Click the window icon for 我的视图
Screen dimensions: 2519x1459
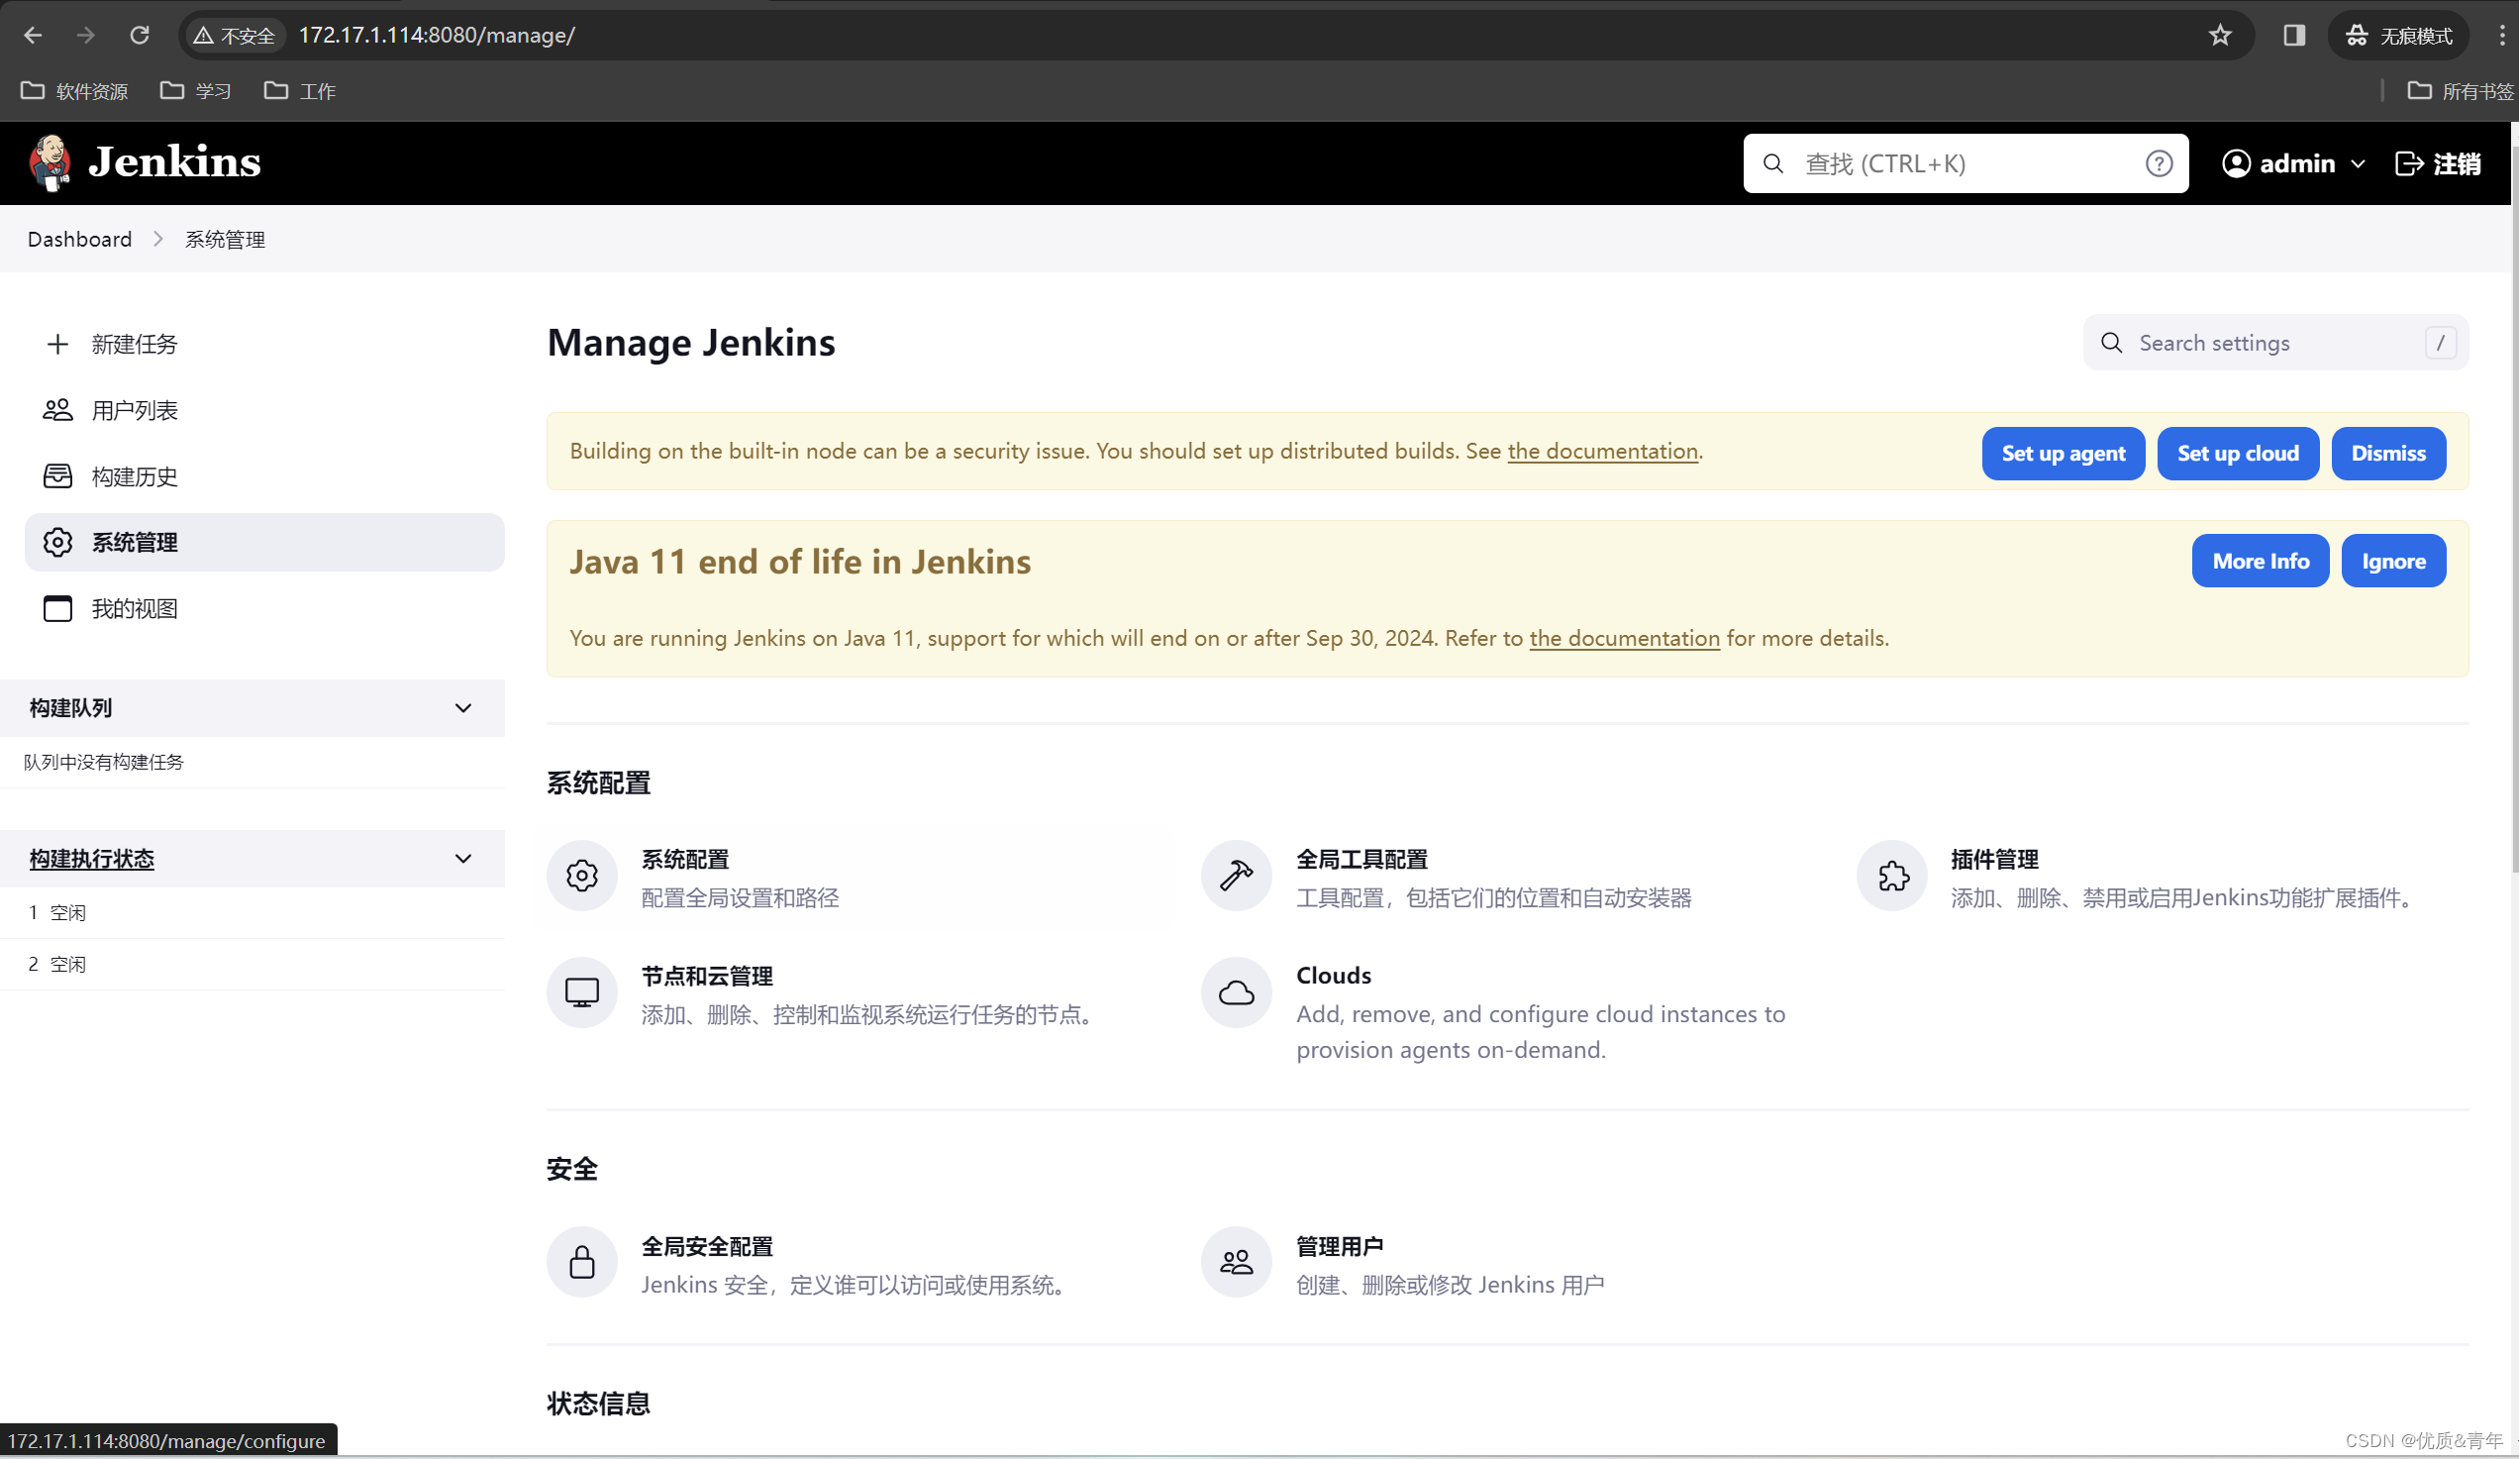click(x=58, y=608)
